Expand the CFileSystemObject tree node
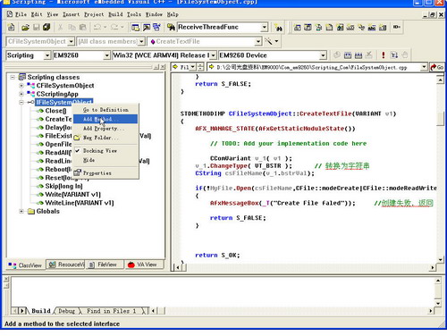Screen dimensions: 447x336 [x=21, y=86]
